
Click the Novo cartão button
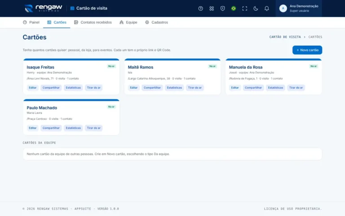pos(307,50)
